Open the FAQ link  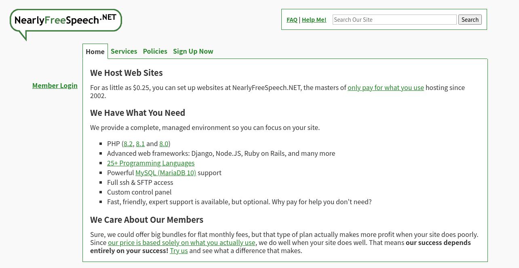[x=292, y=20]
